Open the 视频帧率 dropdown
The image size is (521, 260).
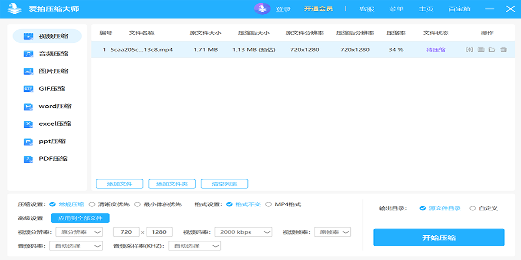(333, 232)
